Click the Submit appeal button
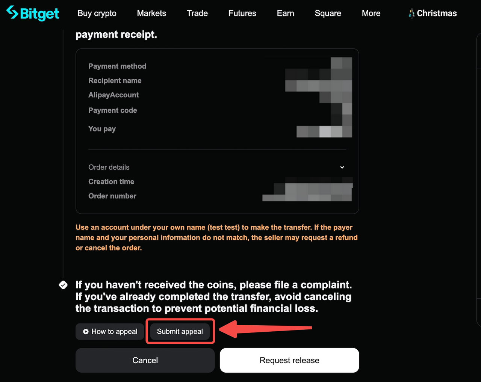Screen dimensions: 481x382 coord(180,332)
